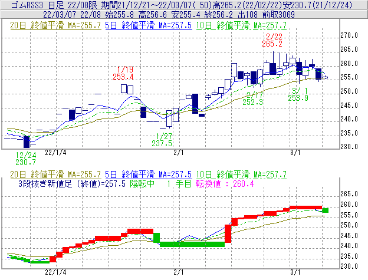Select the lower chart's 5日 終値平滑 MA=257.5 legend
The height and width of the screenshot is (280, 368).
pyautogui.click(x=149, y=174)
